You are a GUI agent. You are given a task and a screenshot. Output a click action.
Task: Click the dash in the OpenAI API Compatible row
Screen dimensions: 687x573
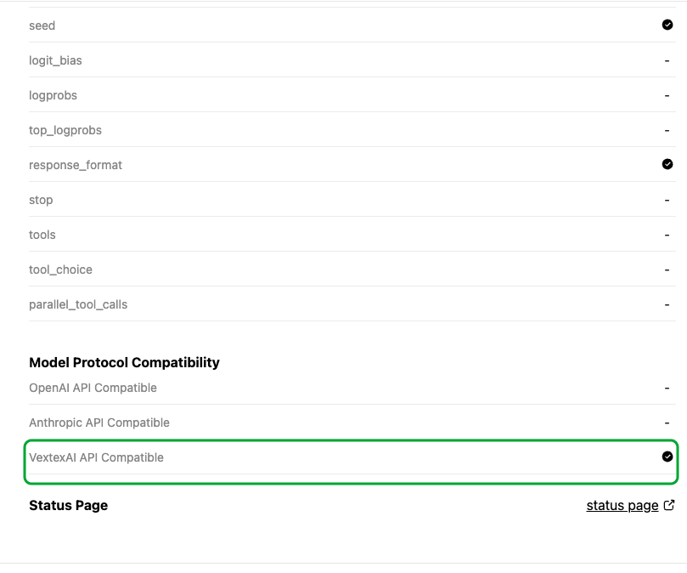point(667,389)
